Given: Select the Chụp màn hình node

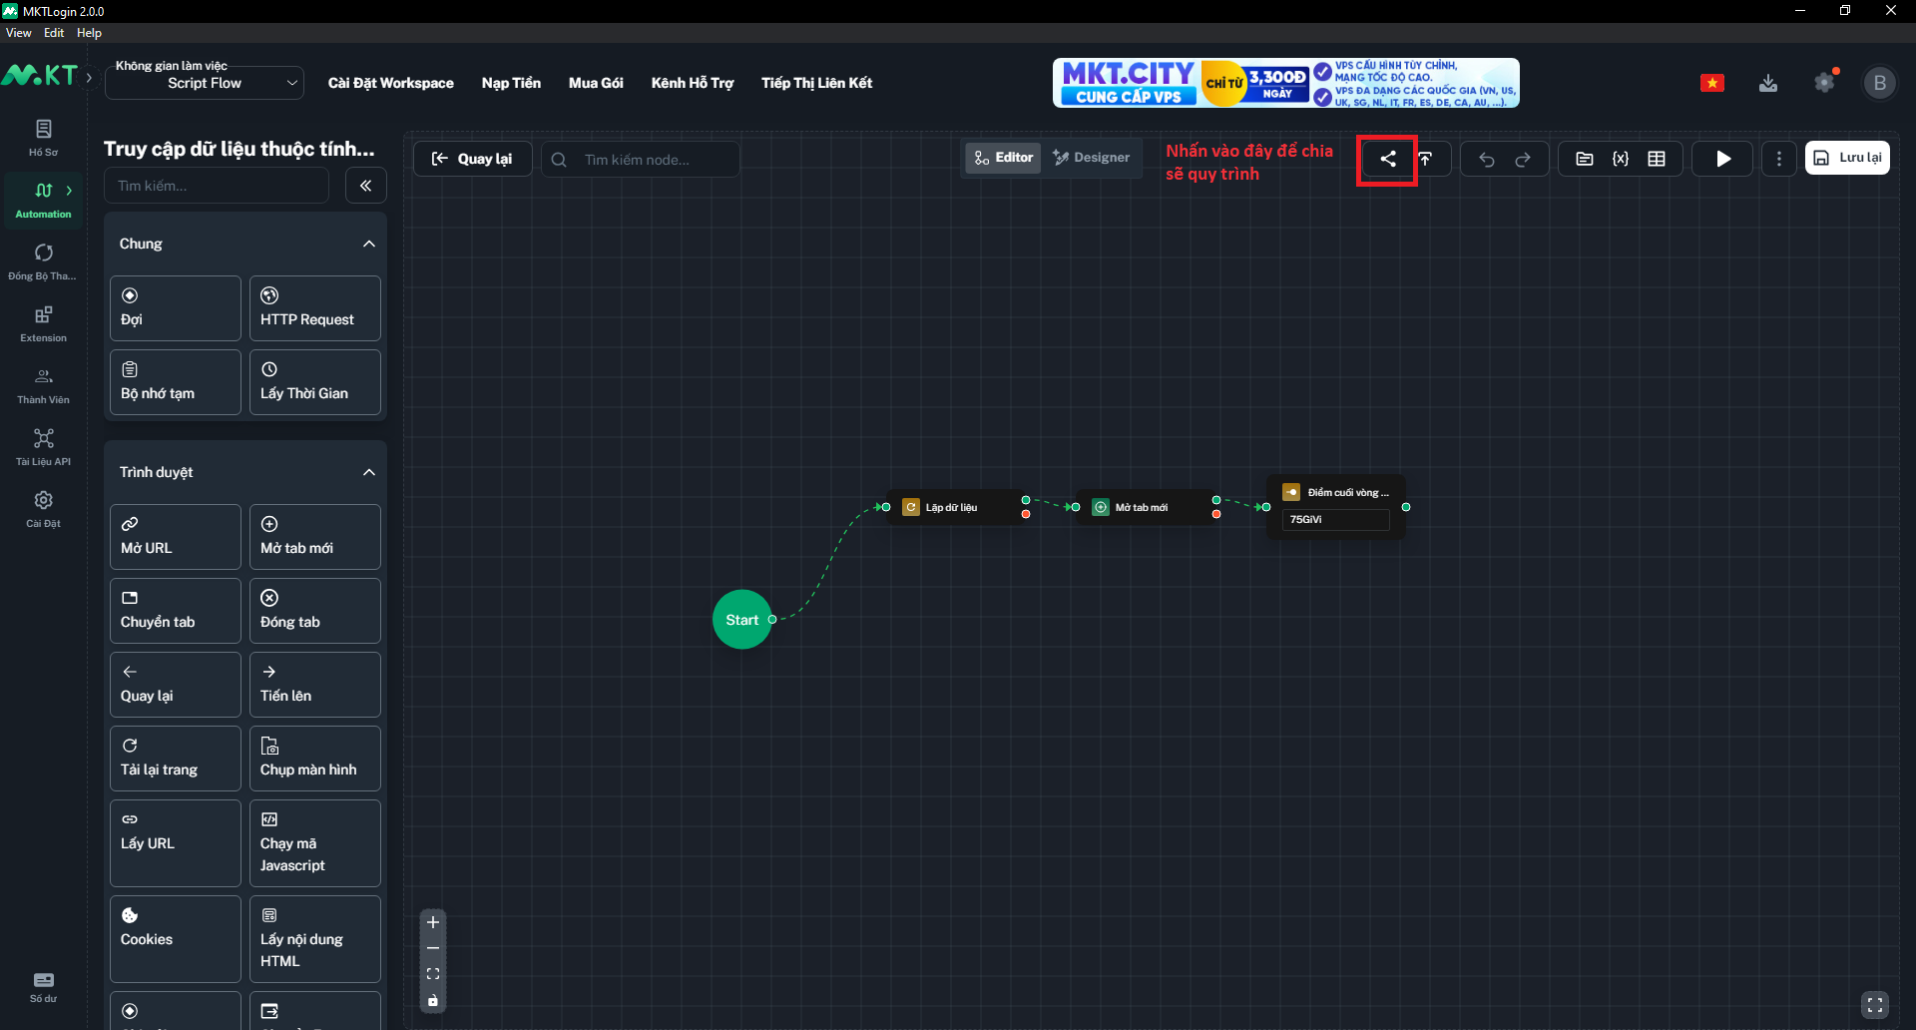Looking at the screenshot, I should (x=314, y=758).
